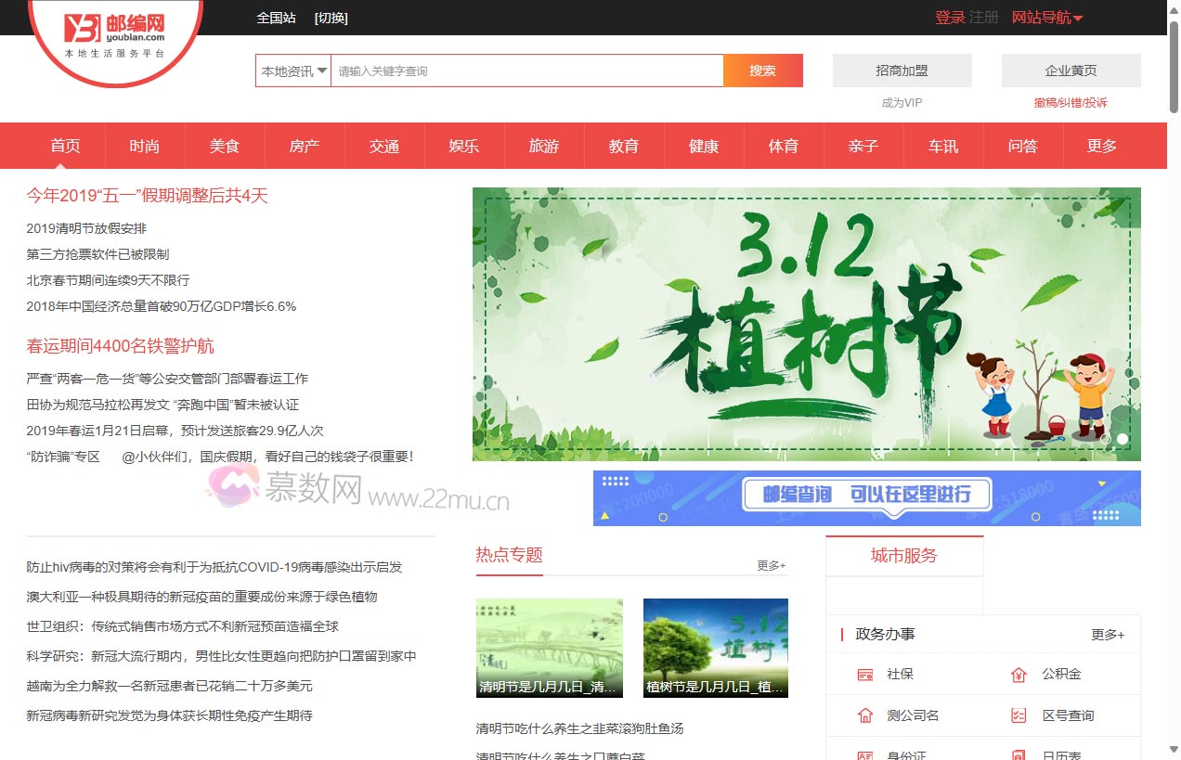Switch to the 旅游 travel tab
The height and width of the screenshot is (760, 1181).
pyautogui.click(x=543, y=145)
